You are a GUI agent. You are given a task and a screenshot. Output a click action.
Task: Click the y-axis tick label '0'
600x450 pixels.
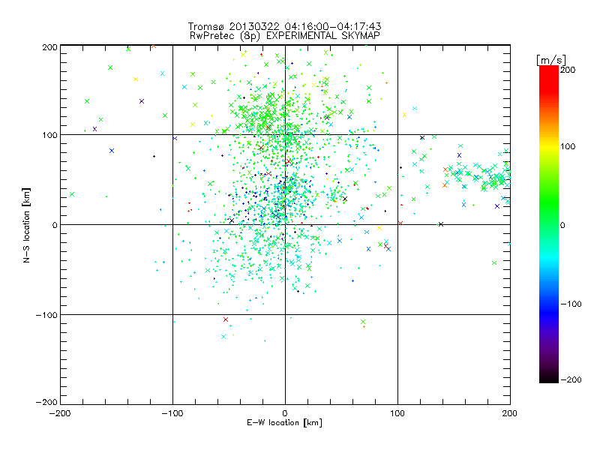coord(54,225)
